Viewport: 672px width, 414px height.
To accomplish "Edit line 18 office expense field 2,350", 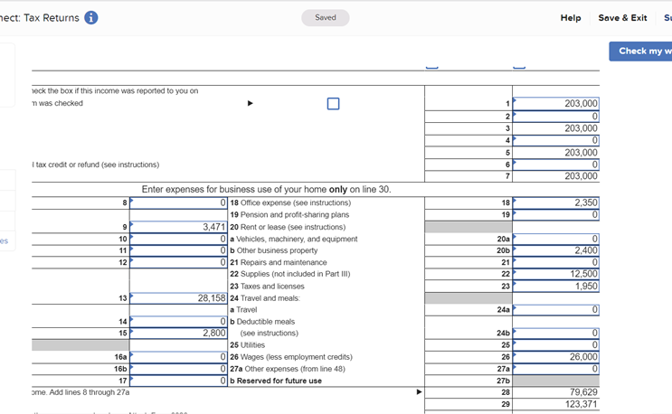I will [x=556, y=203].
